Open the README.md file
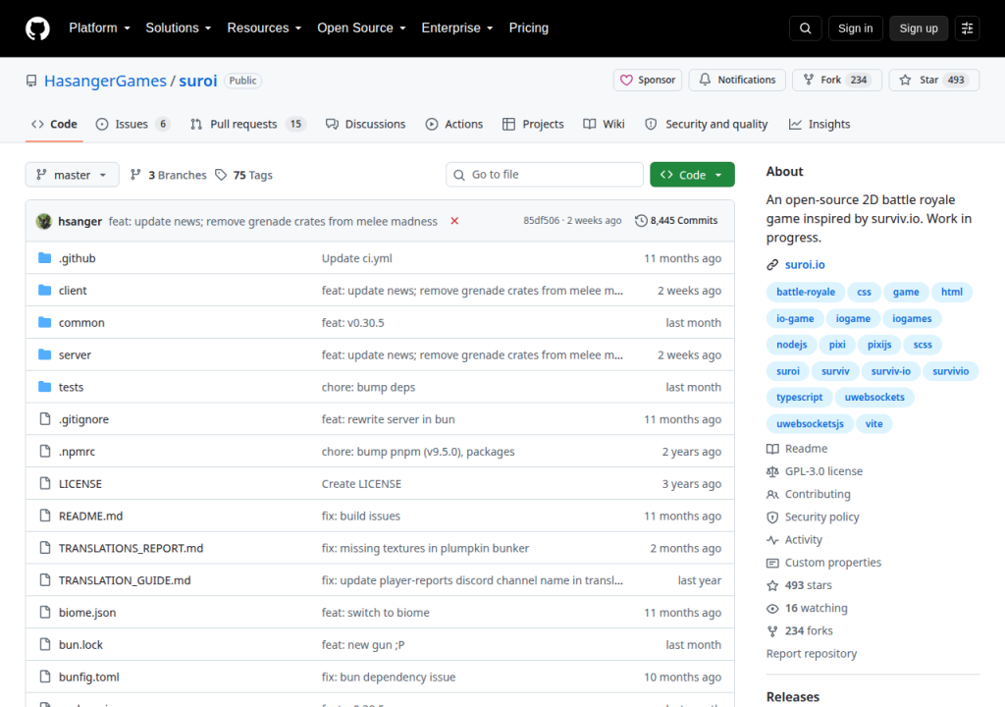This screenshot has width=1005, height=707. click(x=90, y=516)
